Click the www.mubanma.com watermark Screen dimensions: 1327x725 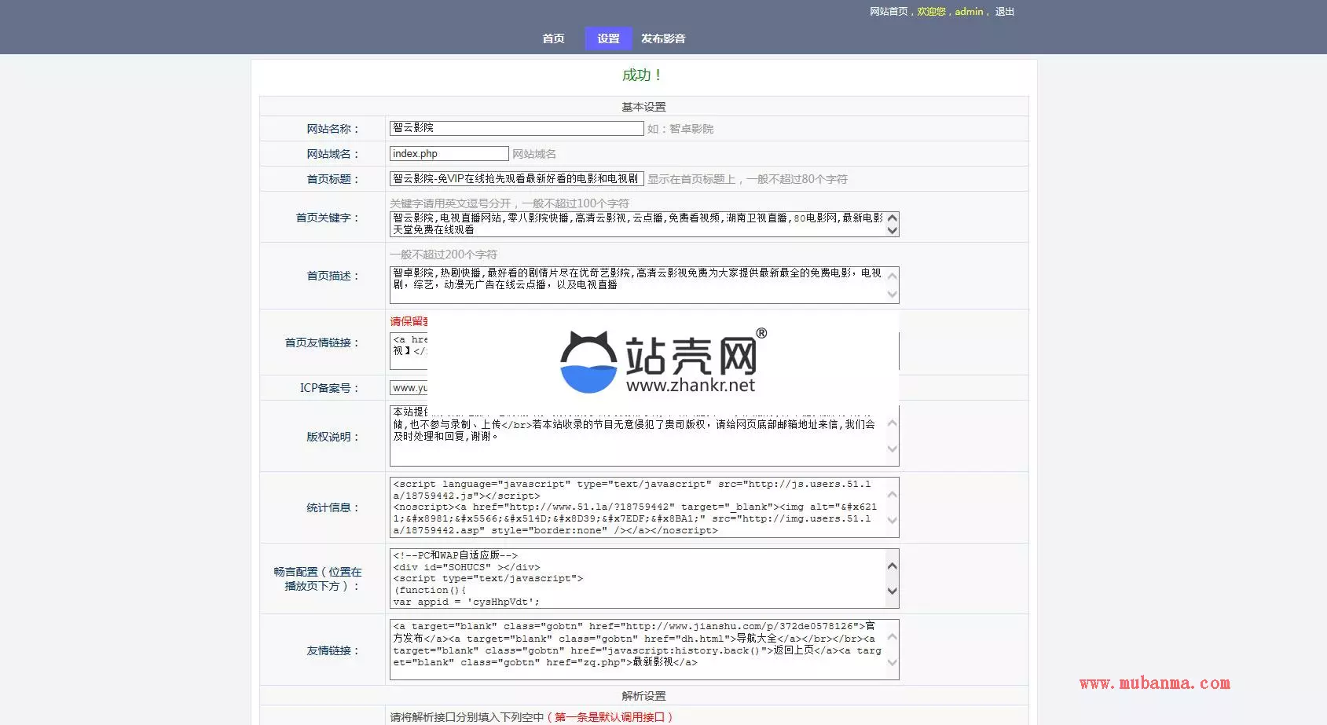pos(1154,683)
